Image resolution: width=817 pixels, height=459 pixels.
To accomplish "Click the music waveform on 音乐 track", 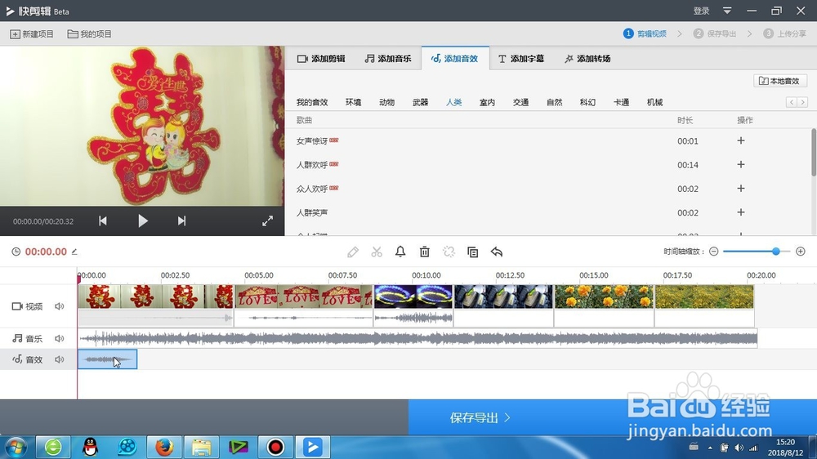I will 417,339.
